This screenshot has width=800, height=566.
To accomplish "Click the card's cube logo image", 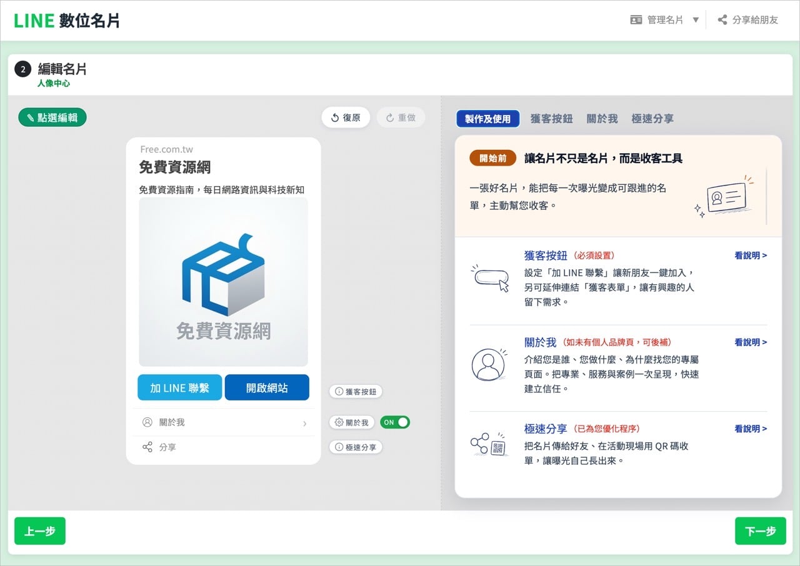I will pyautogui.click(x=223, y=282).
